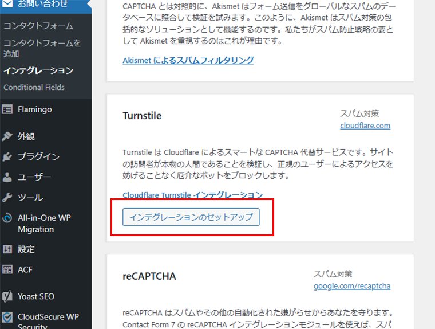Screen dimensions: 435x329
Task: Open CloudSecure WP Security menu label
Action: click(48, 321)
